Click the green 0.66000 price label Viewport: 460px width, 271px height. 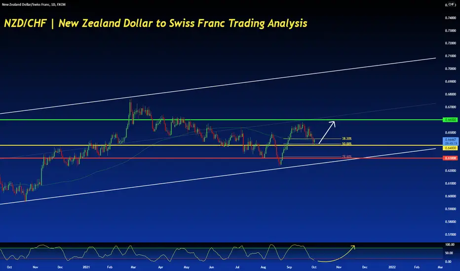point(451,120)
